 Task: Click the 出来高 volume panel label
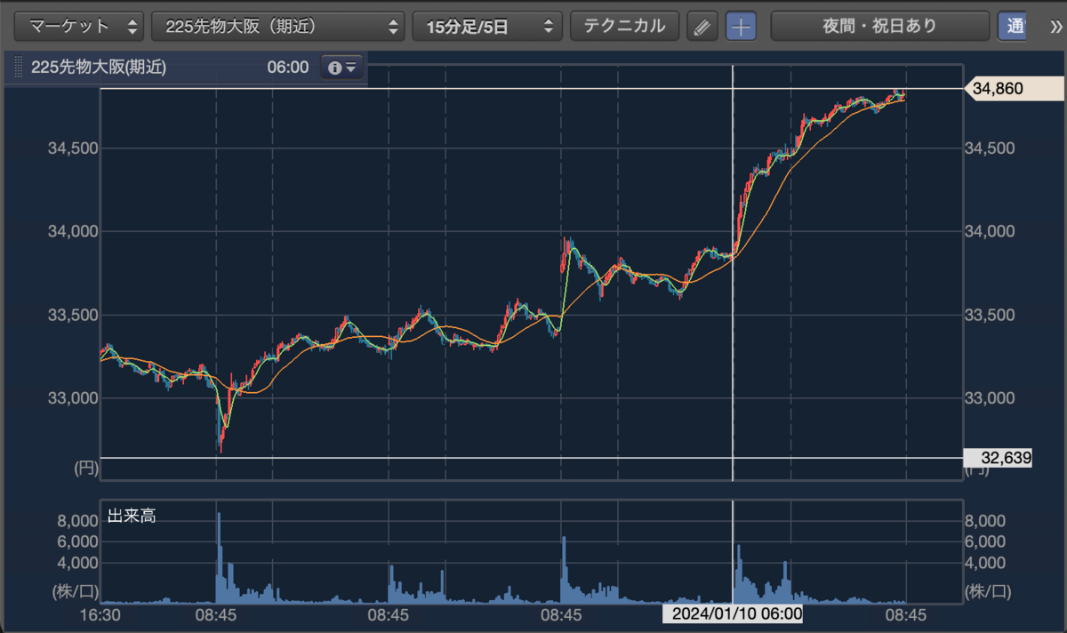131,516
